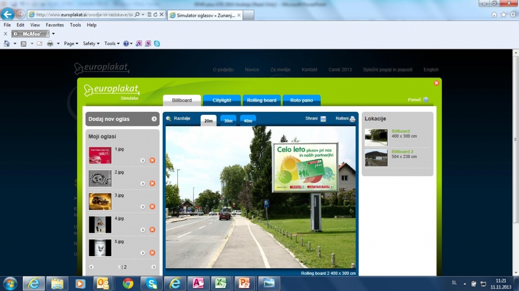Select the 20m distance option
This screenshot has height=291, width=519.
coord(208,121)
